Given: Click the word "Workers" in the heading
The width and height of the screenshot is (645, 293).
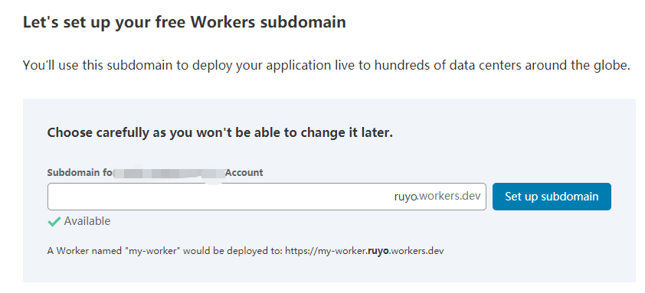Looking at the screenshot, I should click(x=224, y=22).
